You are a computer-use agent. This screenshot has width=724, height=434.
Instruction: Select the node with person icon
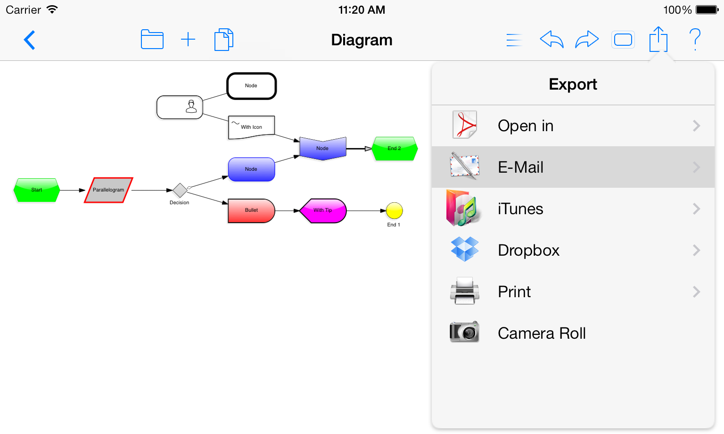180,107
